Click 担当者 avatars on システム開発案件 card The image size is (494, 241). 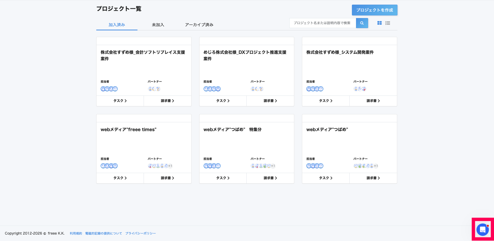coord(315,89)
